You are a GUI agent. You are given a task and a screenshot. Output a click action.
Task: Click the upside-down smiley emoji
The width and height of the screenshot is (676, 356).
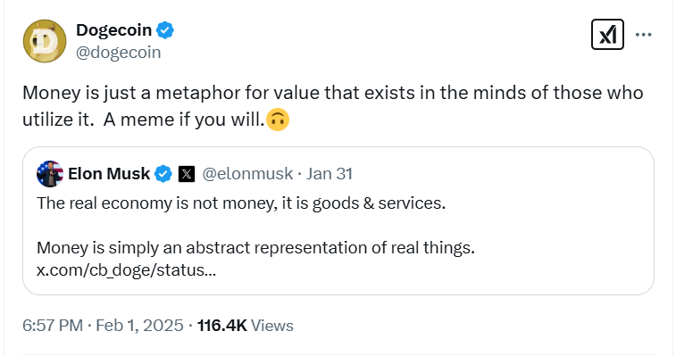click(x=278, y=120)
